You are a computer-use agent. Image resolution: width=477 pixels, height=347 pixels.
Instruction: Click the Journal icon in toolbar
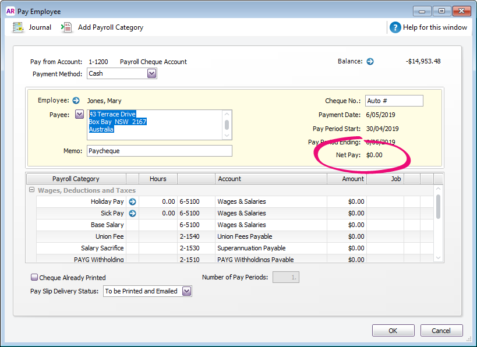pos(18,27)
